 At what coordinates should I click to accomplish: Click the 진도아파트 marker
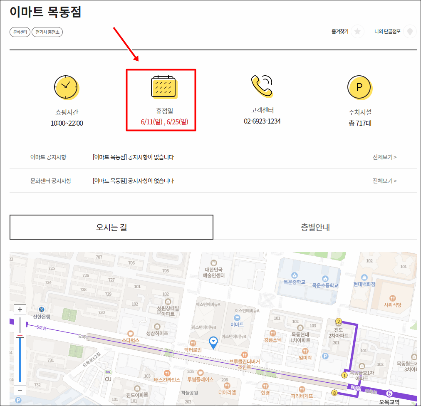point(137,389)
